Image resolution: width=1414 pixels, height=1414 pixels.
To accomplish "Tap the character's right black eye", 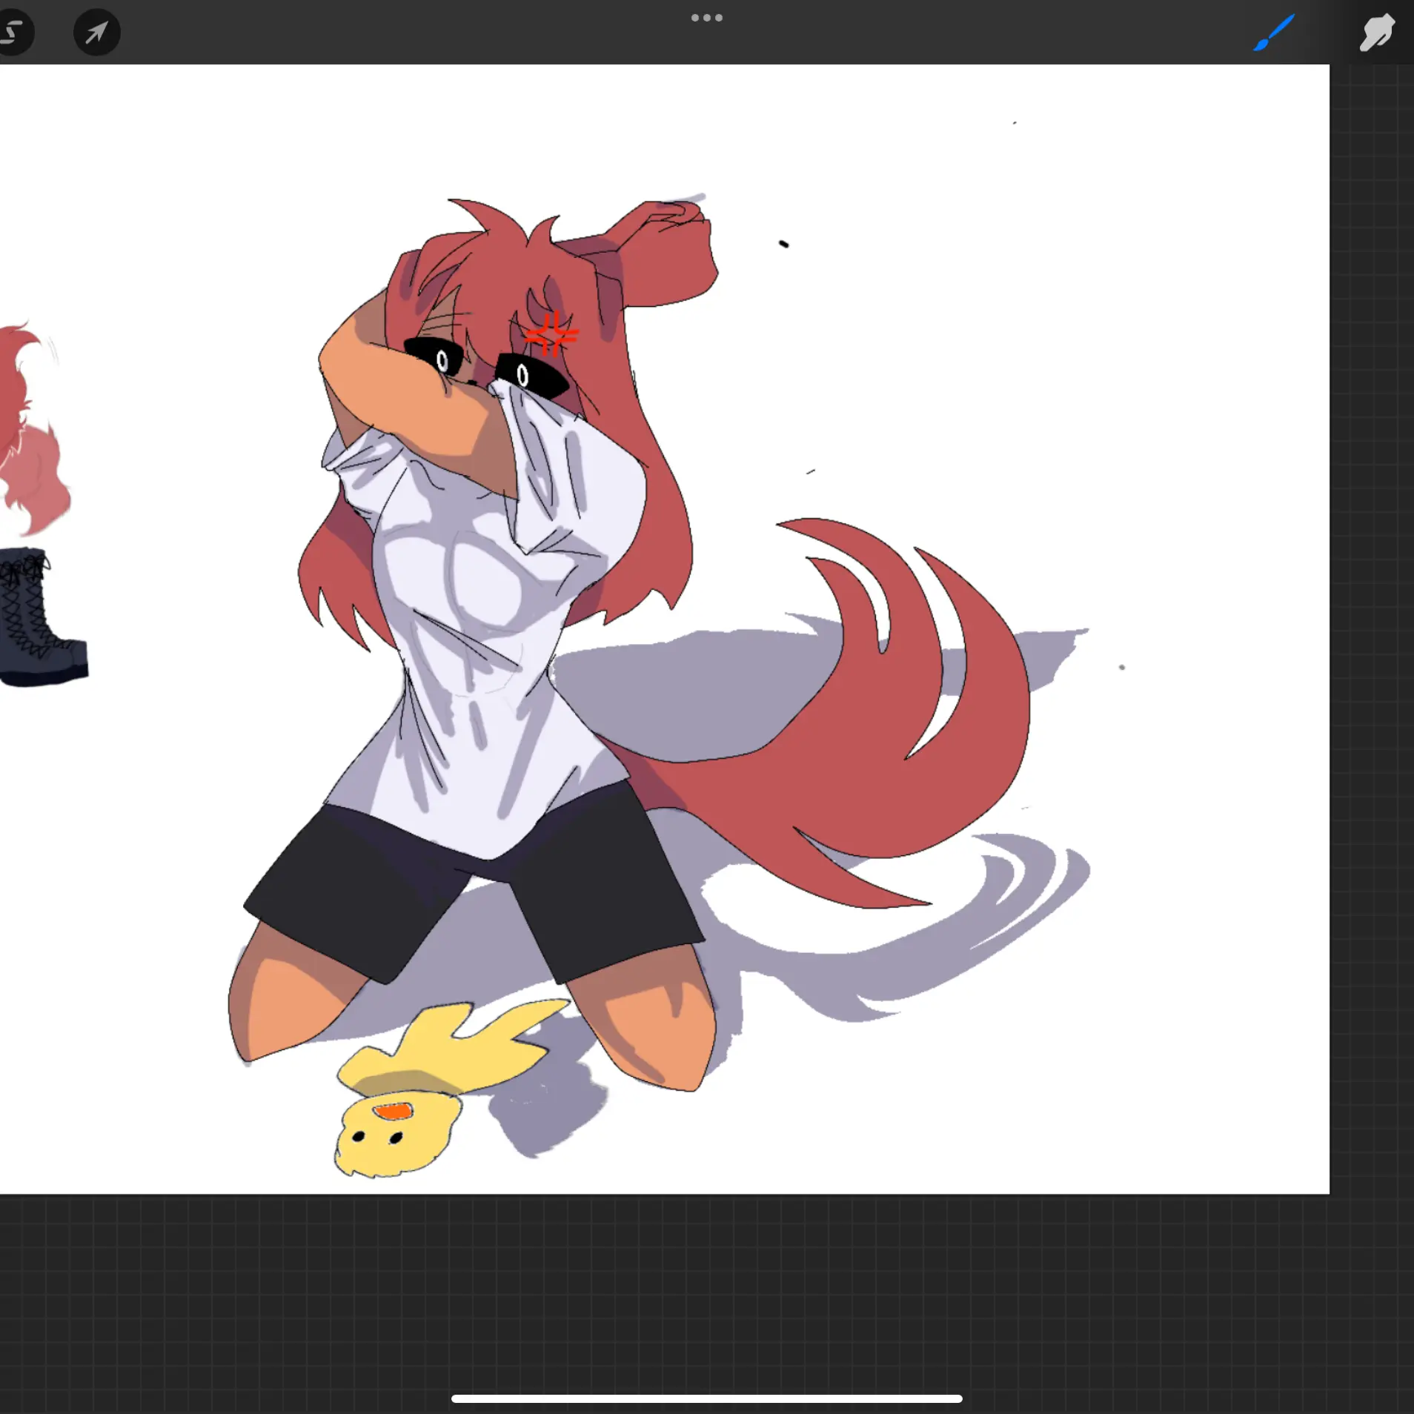I will coord(530,375).
